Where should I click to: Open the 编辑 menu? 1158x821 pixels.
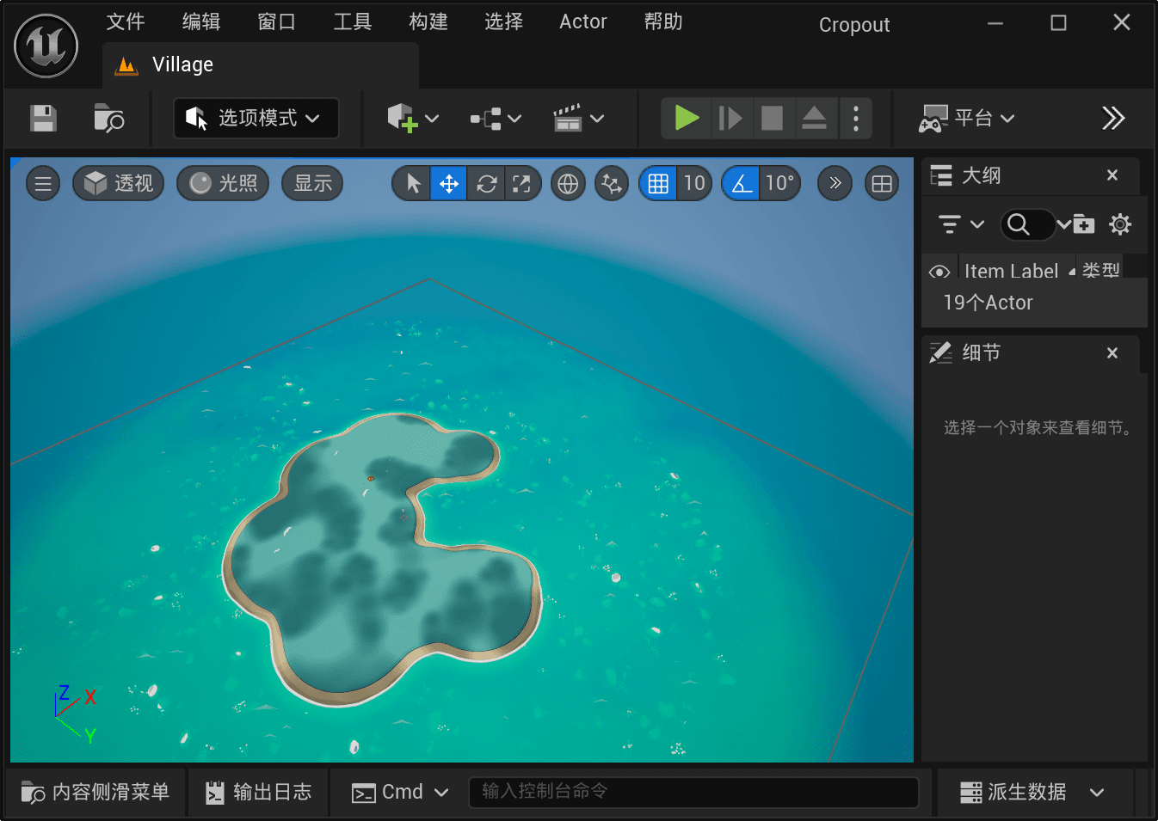[x=201, y=21]
